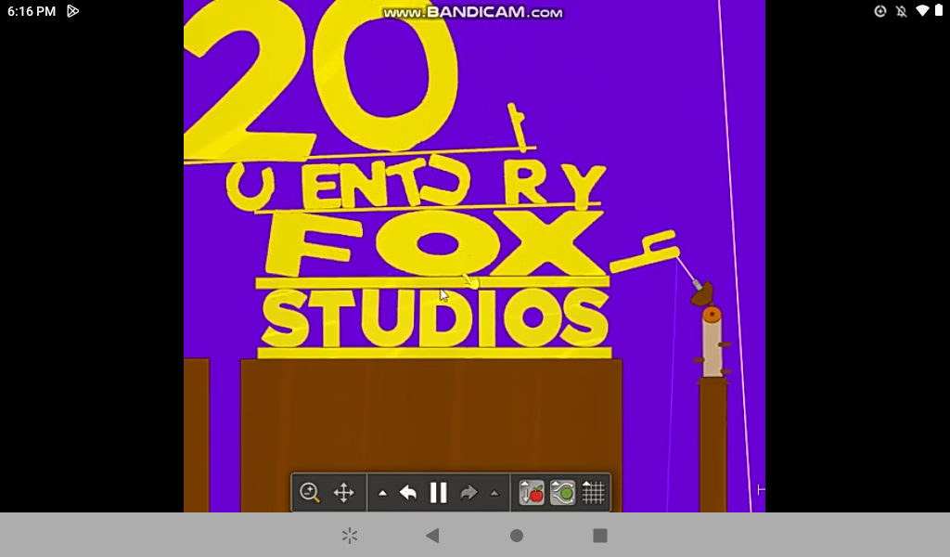Expand the undo history arrow
The height and width of the screenshot is (557, 950).
click(382, 493)
